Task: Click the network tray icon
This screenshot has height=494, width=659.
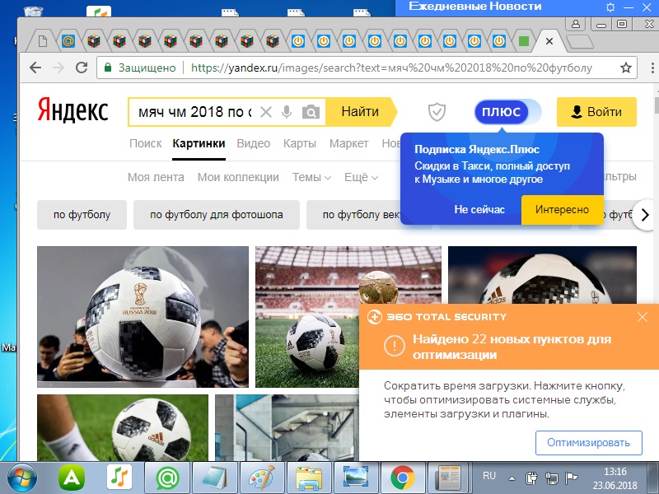Action: point(551,478)
